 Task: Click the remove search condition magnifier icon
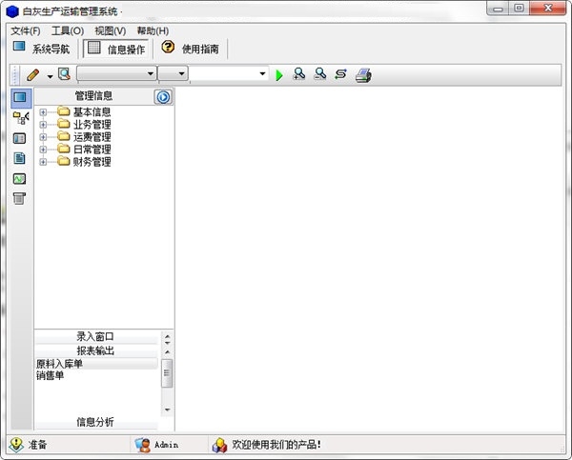click(x=320, y=74)
